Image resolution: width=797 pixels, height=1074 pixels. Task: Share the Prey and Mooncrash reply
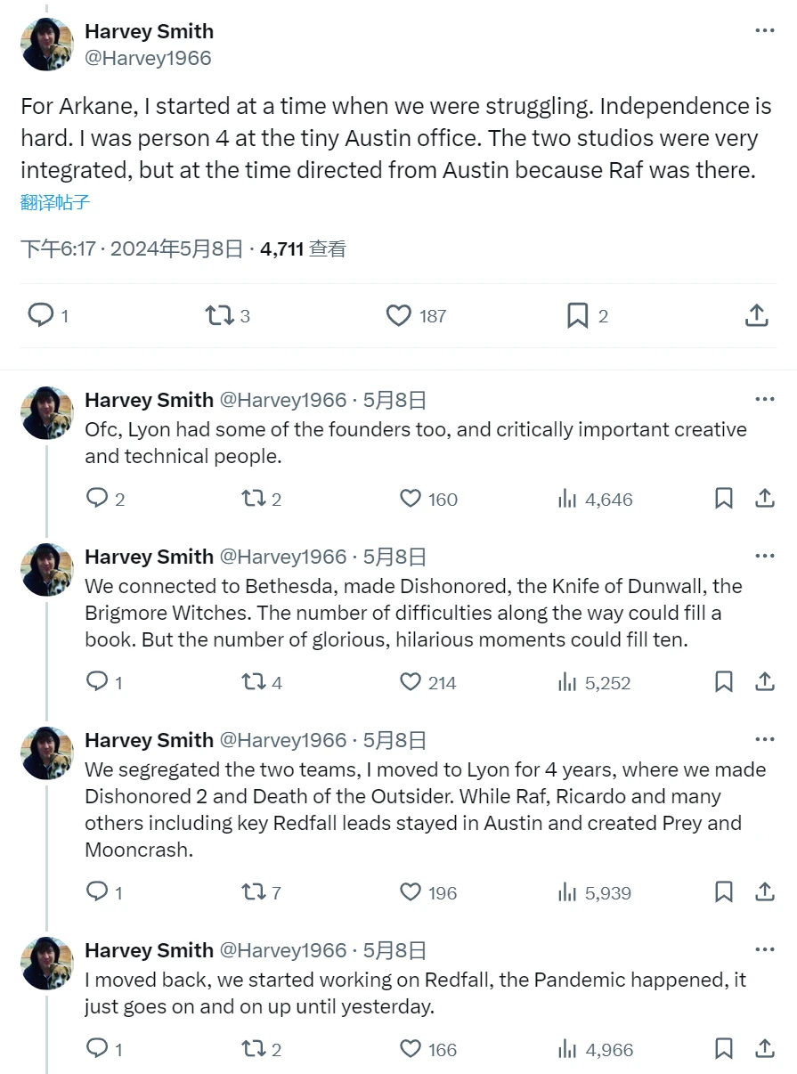pos(764,891)
